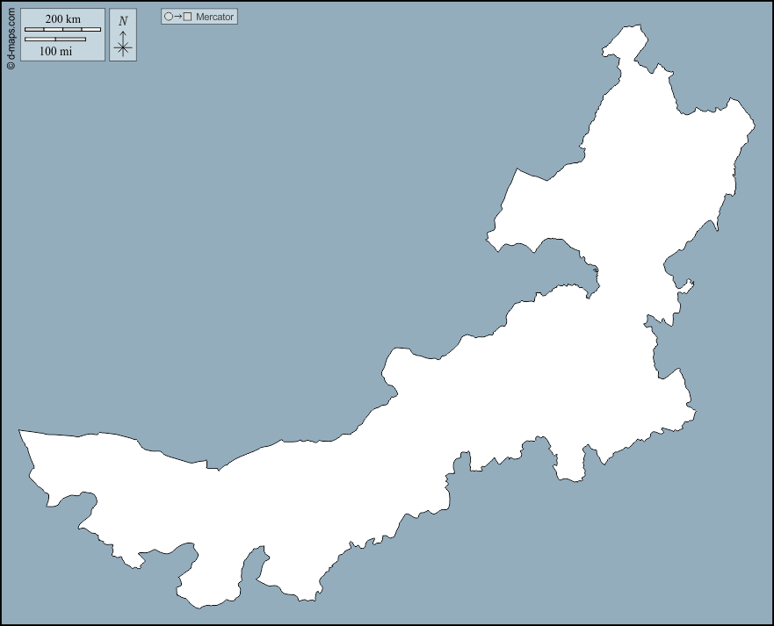774x626 pixels.
Task: Click the copyright symbol beside d-maps.com
Action: (x=11, y=65)
